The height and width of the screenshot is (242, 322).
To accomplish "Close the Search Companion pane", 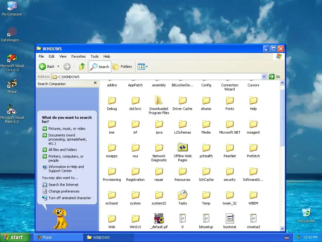I will click(x=95, y=83).
